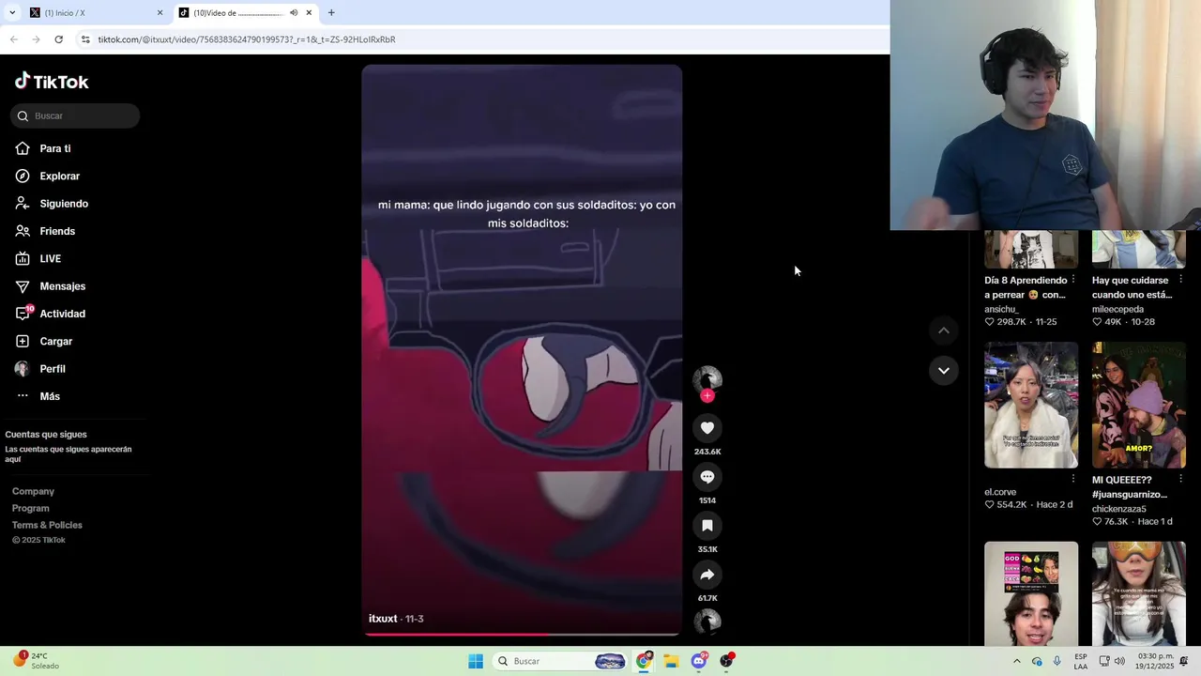View site information icon in address bar

[85, 39]
